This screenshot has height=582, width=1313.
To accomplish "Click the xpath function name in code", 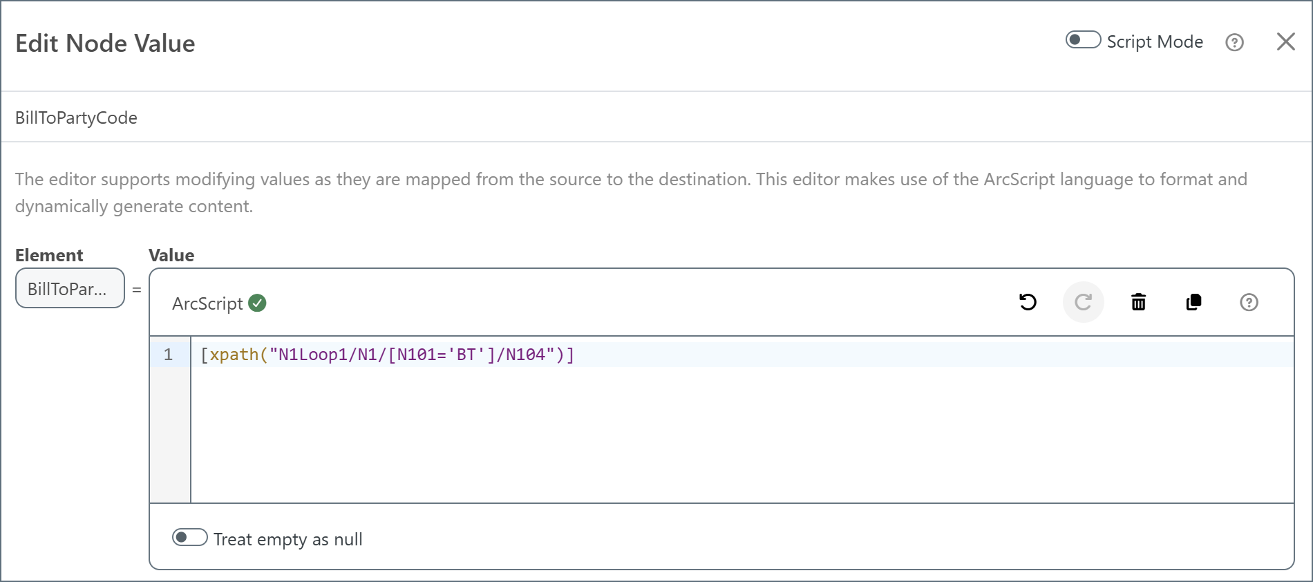I will (x=234, y=355).
